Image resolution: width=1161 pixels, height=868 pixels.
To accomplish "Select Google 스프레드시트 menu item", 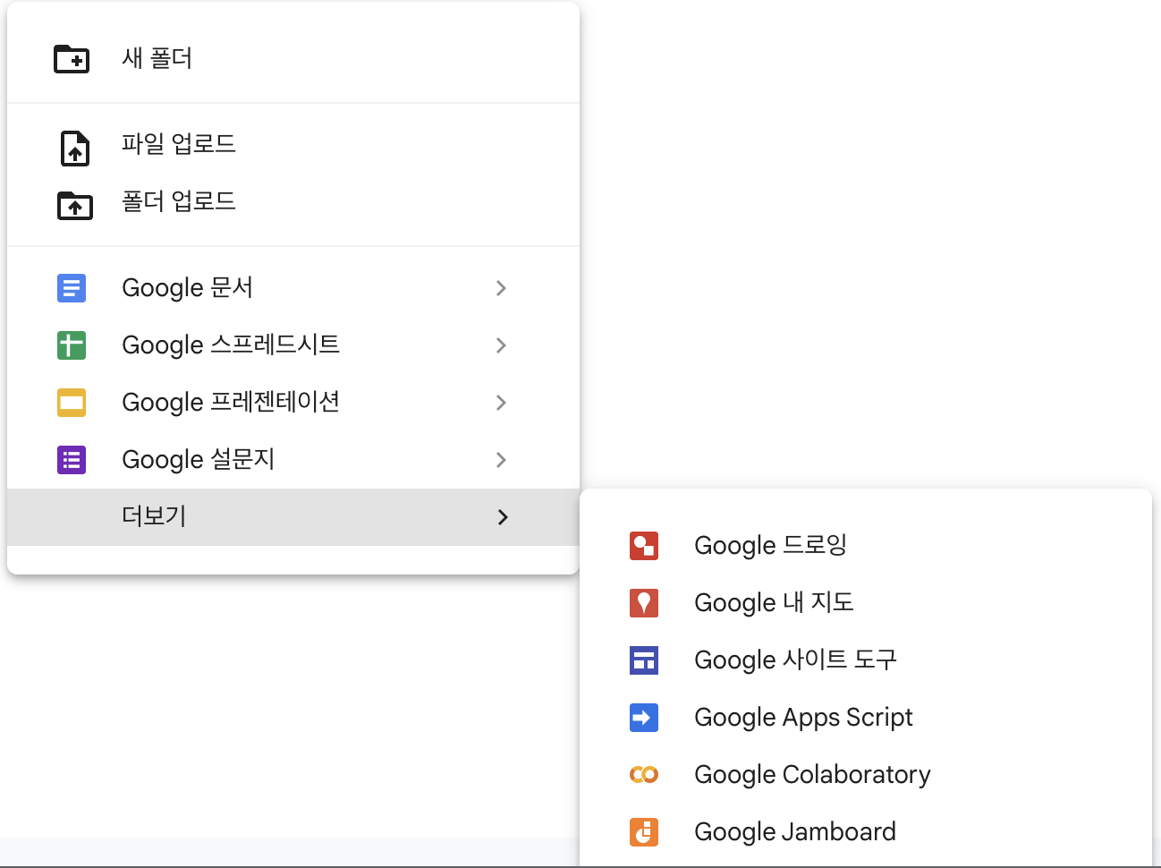I will tap(293, 345).
